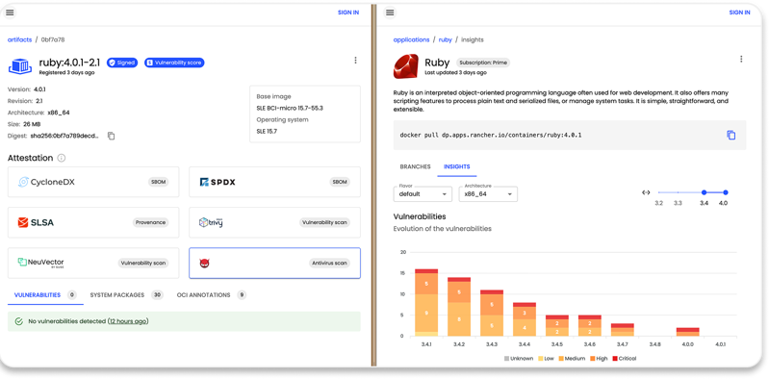Open CycloneDX SBOM attestation card
769x379 pixels.
click(93, 182)
